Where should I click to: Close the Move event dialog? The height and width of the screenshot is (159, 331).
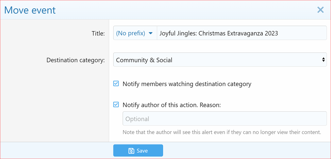click(x=320, y=10)
